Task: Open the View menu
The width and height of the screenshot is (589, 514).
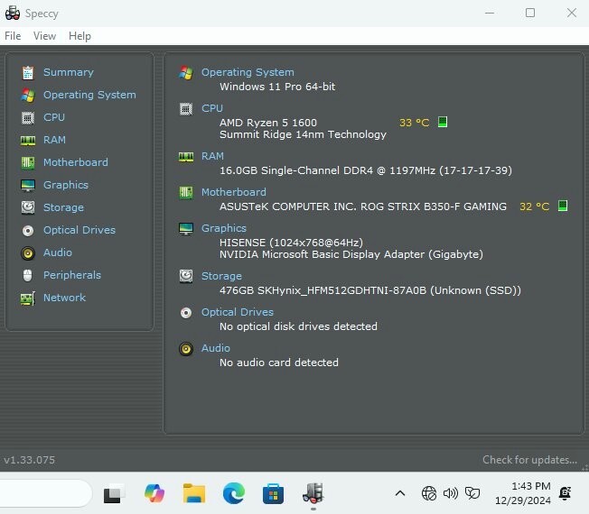Action: pos(44,36)
